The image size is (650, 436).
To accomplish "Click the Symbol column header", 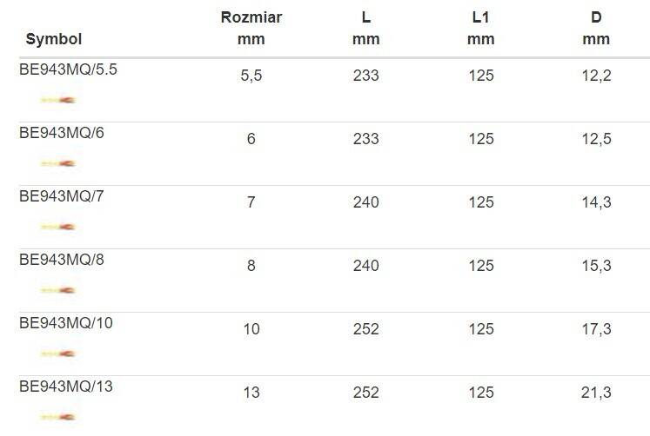I will pos(53,39).
